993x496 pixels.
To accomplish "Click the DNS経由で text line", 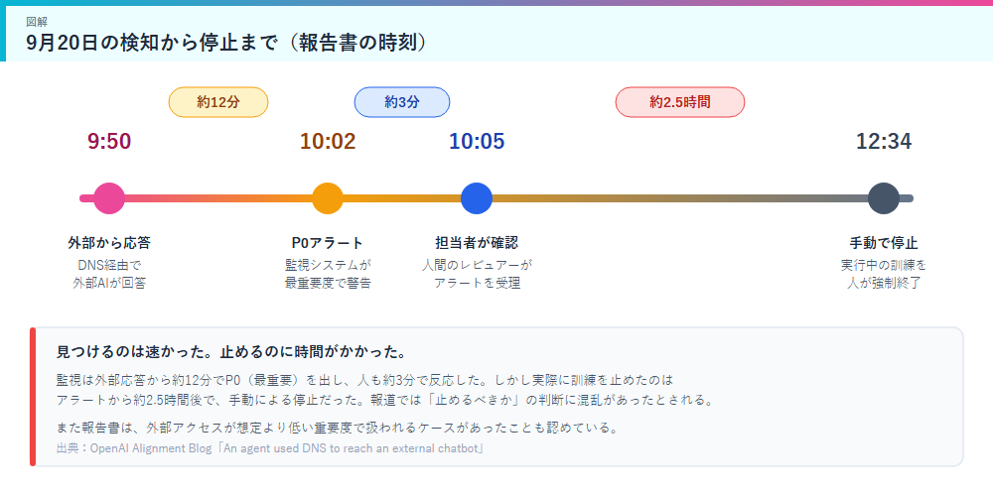I will 109,265.
